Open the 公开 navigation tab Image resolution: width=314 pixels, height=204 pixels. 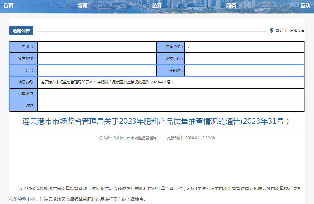tap(157, 6)
